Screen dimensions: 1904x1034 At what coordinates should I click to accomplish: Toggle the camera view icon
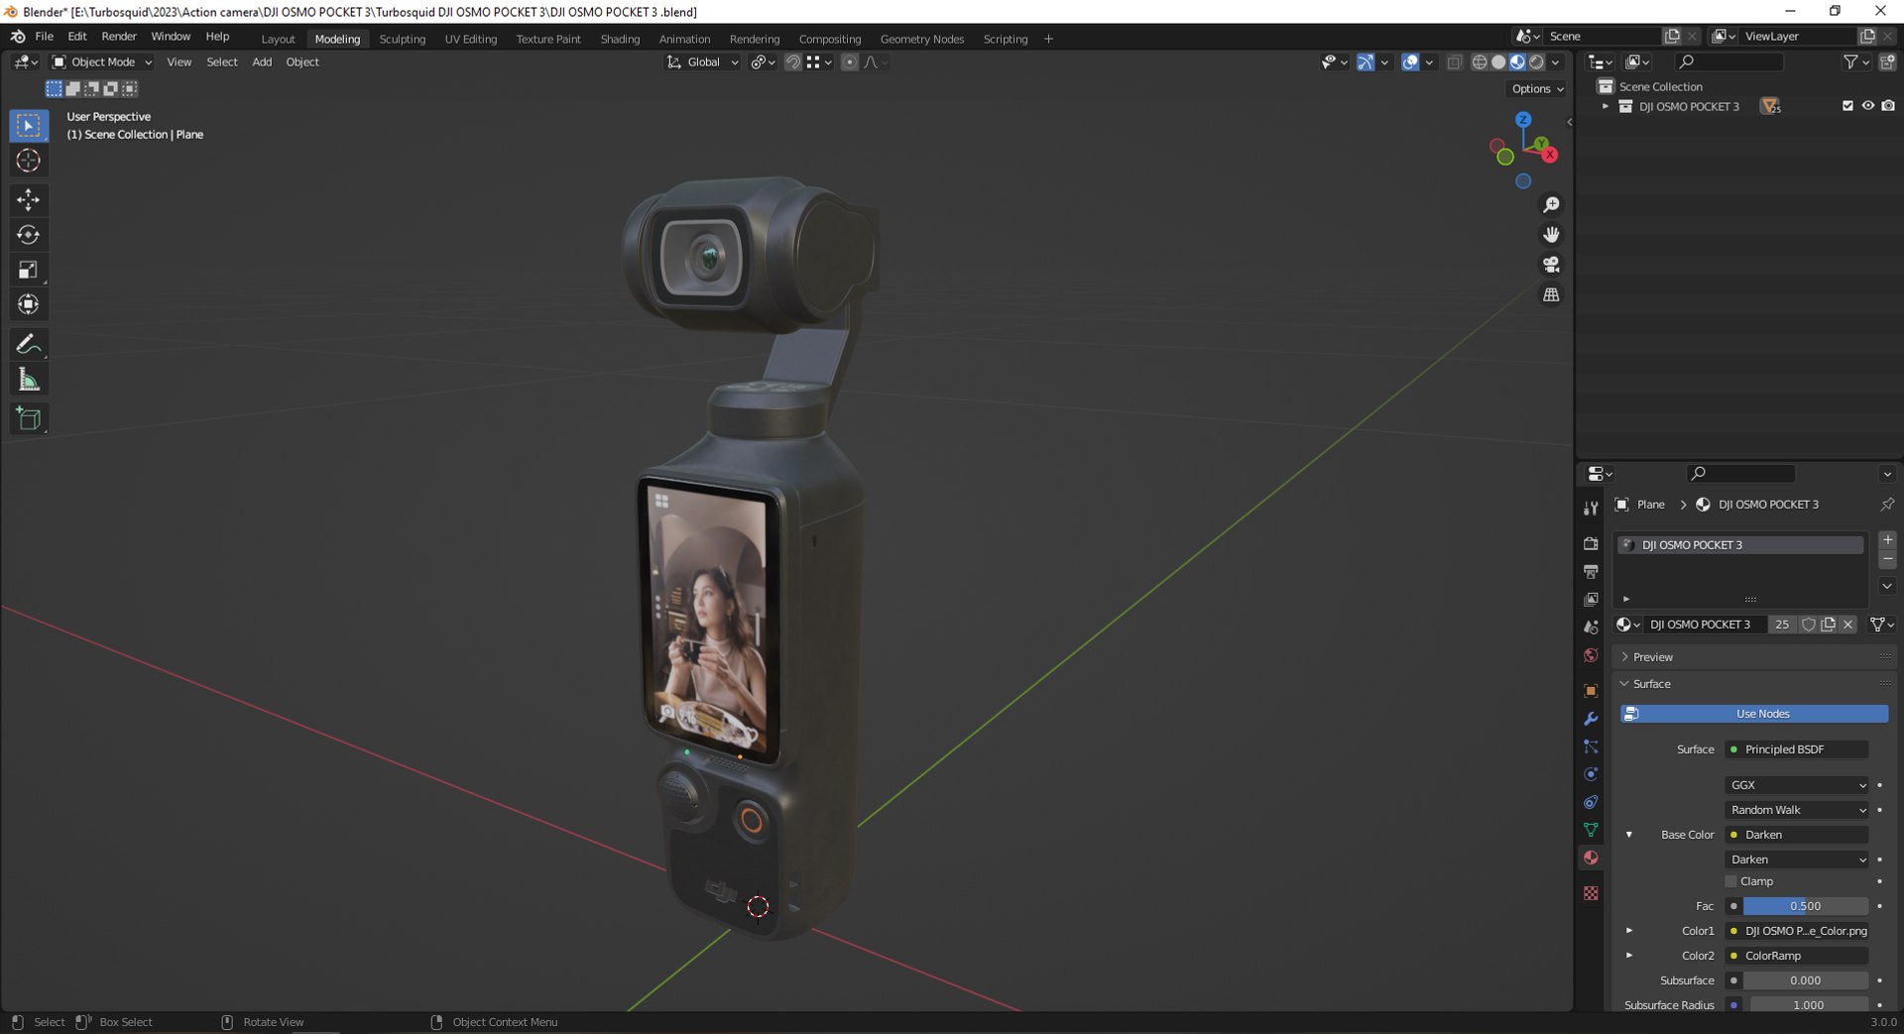click(x=1551, y=265)
